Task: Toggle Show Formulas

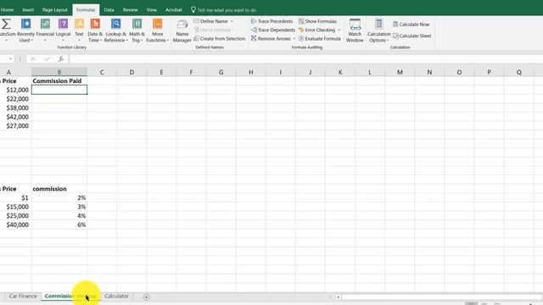Action: 317,21
